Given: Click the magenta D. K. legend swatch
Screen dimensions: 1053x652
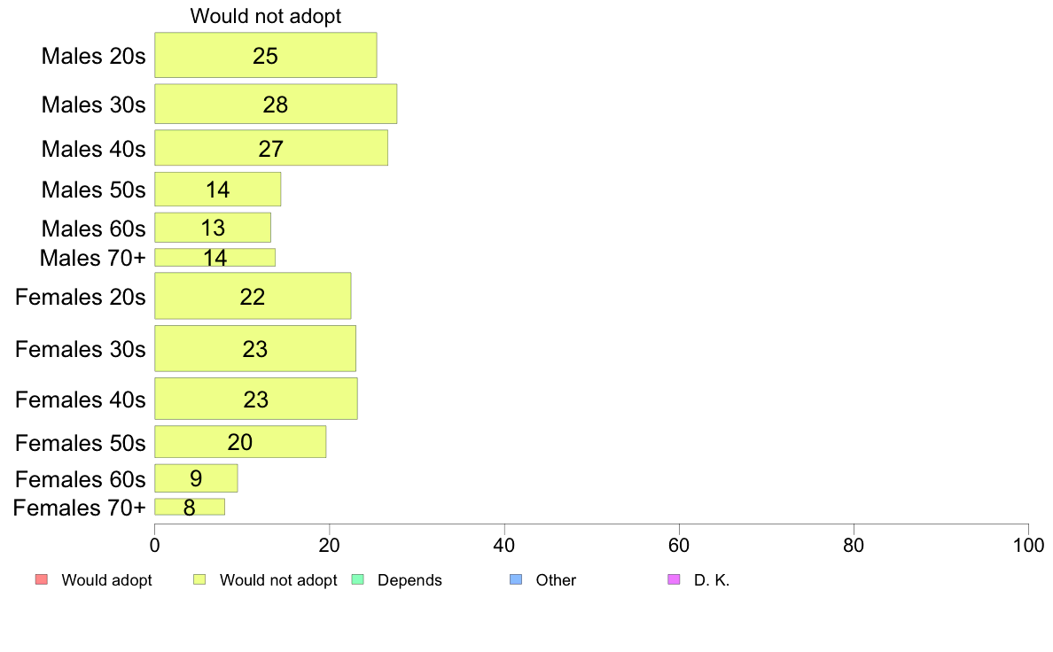Looking at the screenshot, I should tap(675, 579).
